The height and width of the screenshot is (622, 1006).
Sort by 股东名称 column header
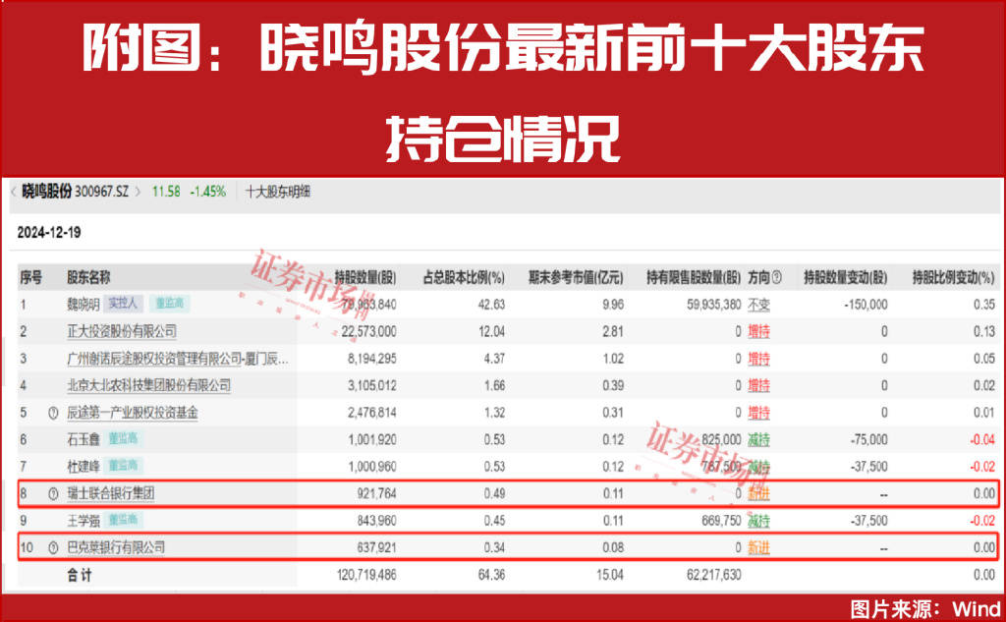(x=88, y=277)
